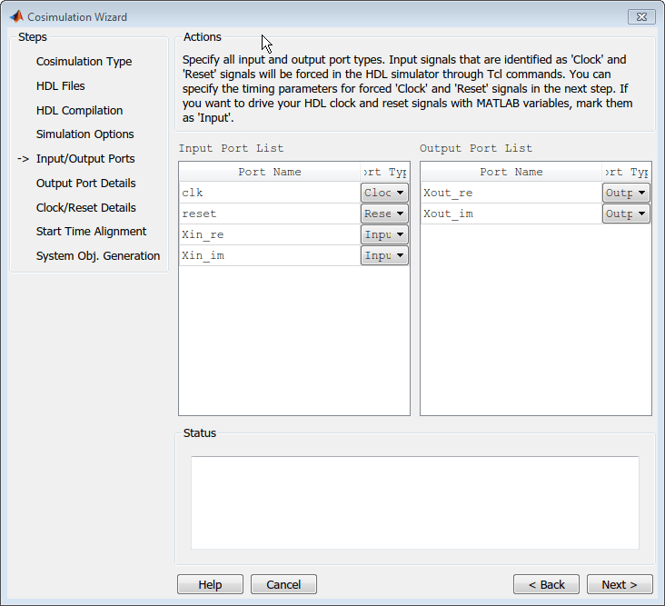Go to the HDL Compilation step

pyautogui.click(x=79, y=110)
